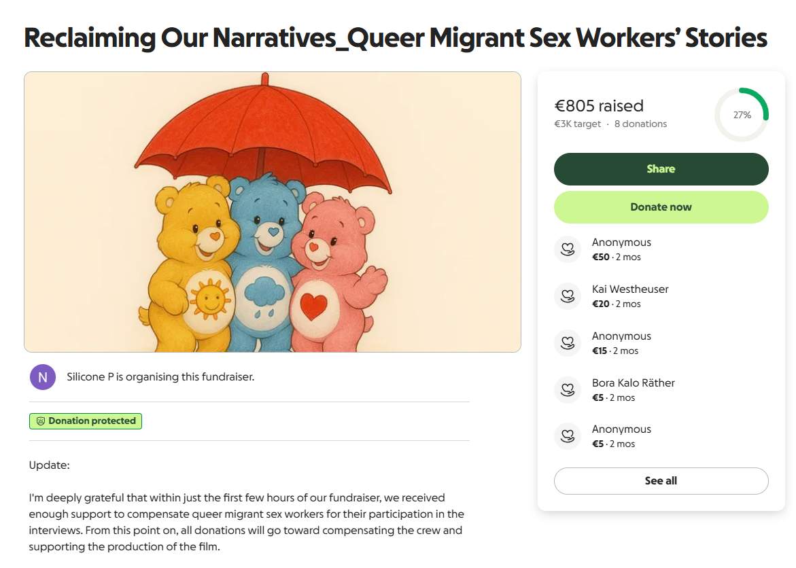Screen dimensions: 796x568
Task: Click the organiser text Silicone P is organising
Action: tap(160, 377)
